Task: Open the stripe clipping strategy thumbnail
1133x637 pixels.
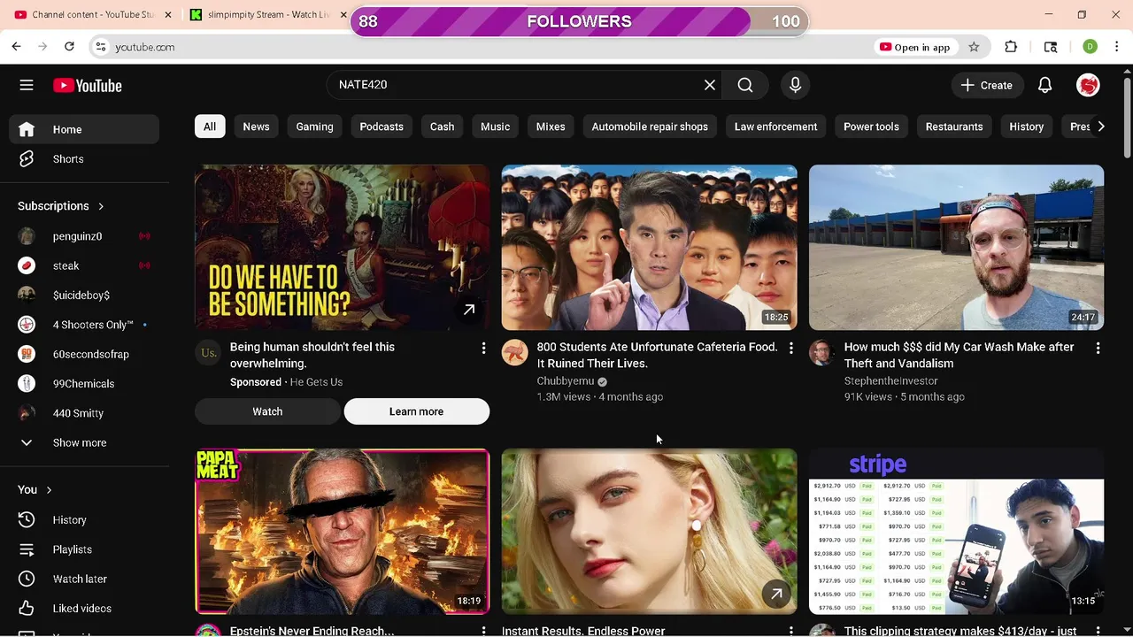Action: click(956, 532)
